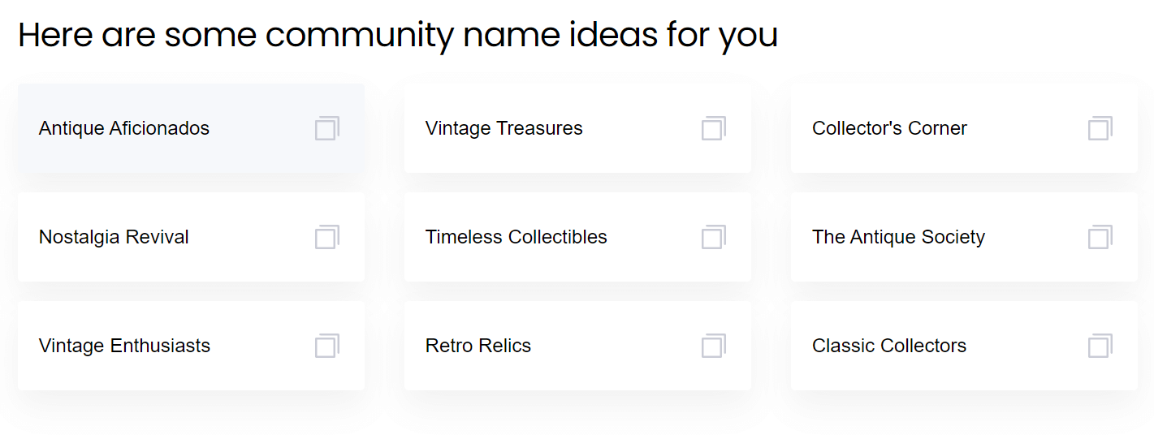Click the Collector's Corner text label
Viewport: 1154px width, 439px height.
point(889,128)
